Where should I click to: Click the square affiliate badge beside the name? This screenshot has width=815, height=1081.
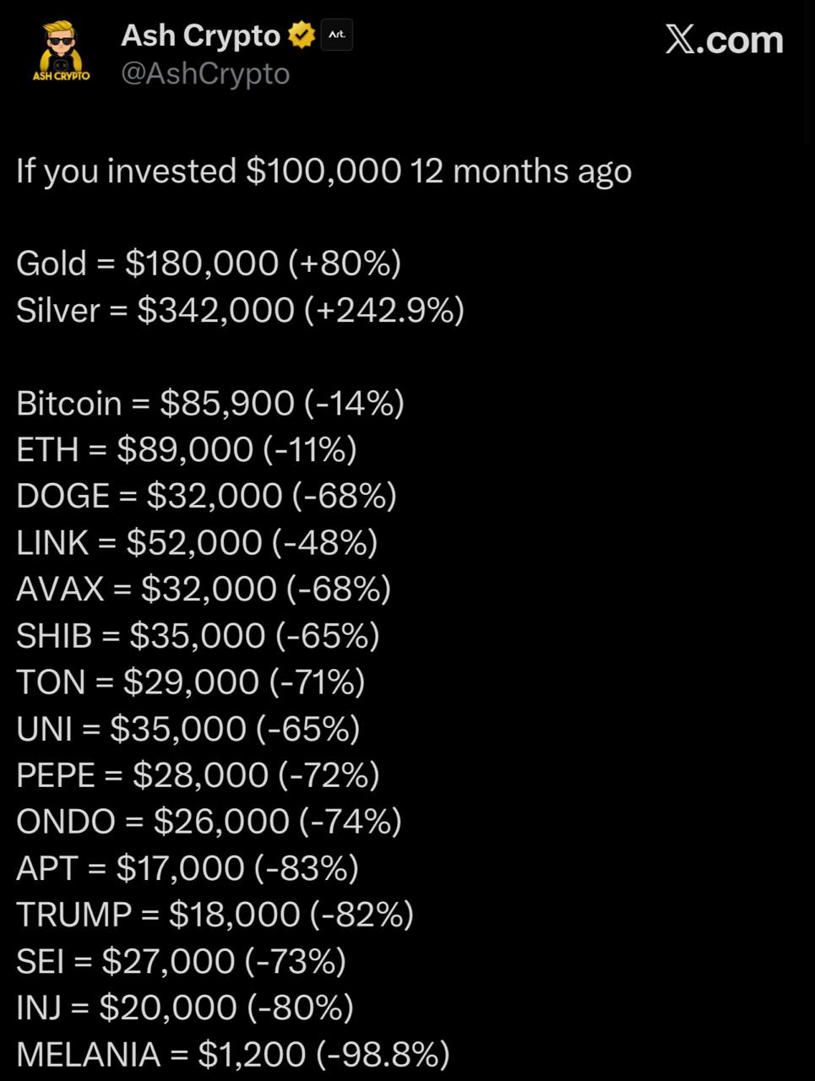[x=336, y=35]
